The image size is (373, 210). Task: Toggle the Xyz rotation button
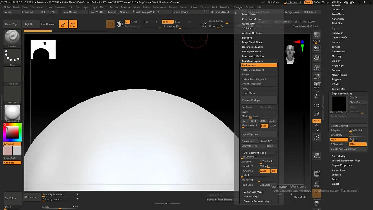316,121
